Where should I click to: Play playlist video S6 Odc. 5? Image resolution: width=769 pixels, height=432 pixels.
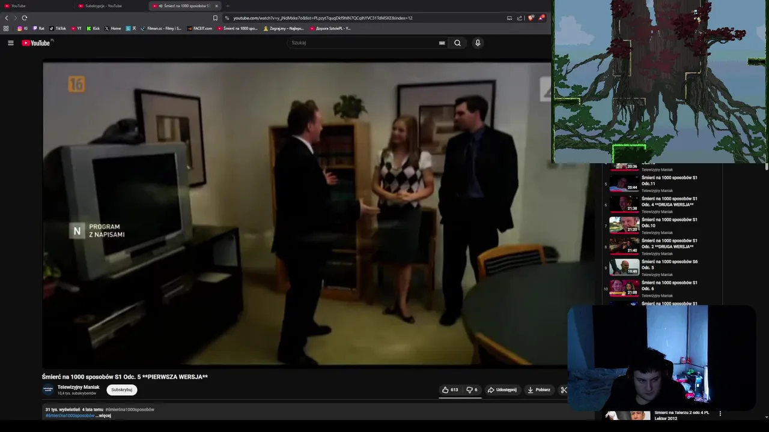tap(661, 268)
